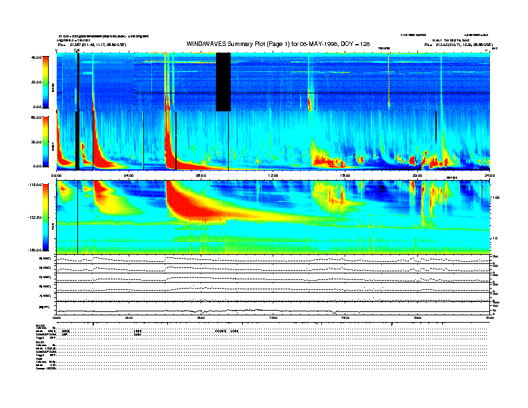Click the topmost line-trace panel below the TNR panel

point(273,259)
